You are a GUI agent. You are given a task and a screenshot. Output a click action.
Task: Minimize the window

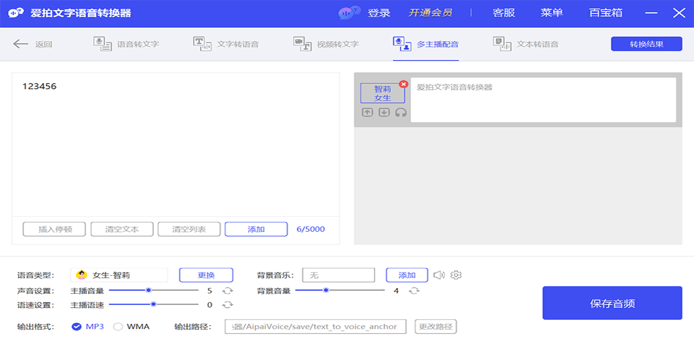tap(651, 13)
